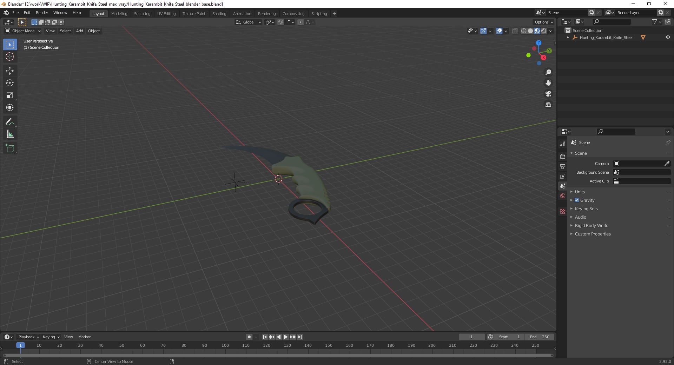Pick the Measure ruler tool
The image size is (674, 365).
tap(10, 134)
